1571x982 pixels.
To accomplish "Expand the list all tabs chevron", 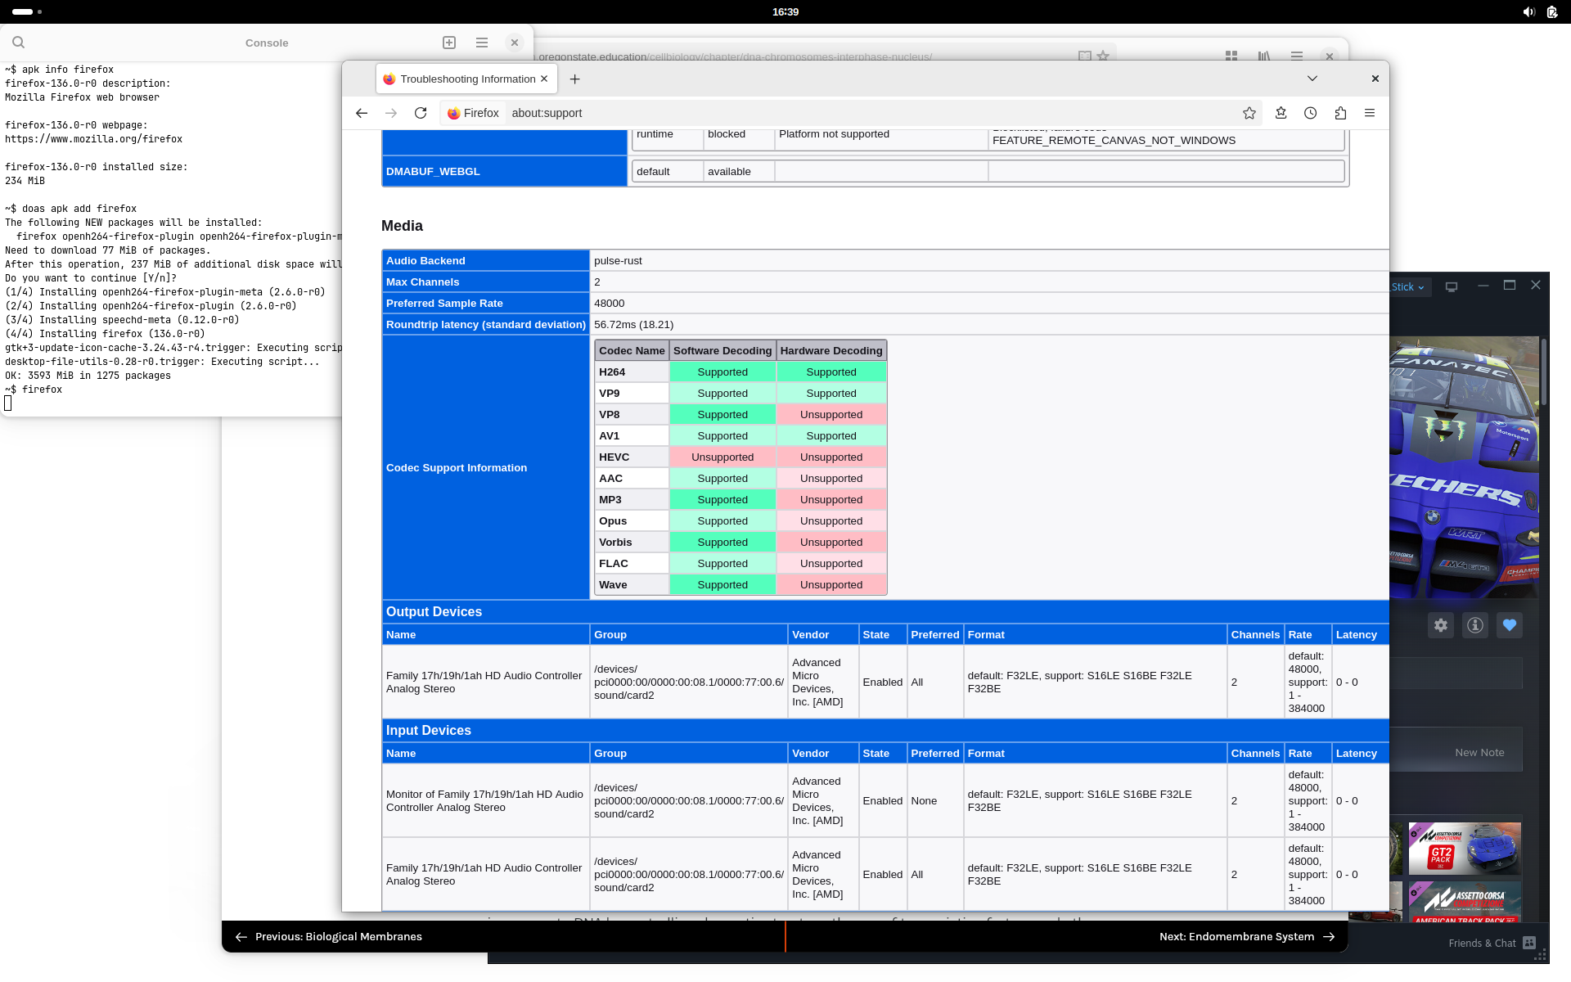I will point(1312,79).
